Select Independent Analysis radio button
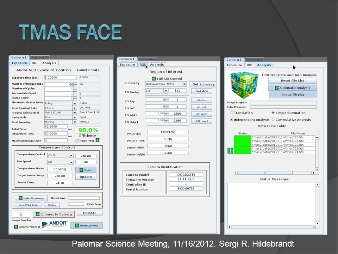This screenshot has height=254, width=338. point(232,120)
